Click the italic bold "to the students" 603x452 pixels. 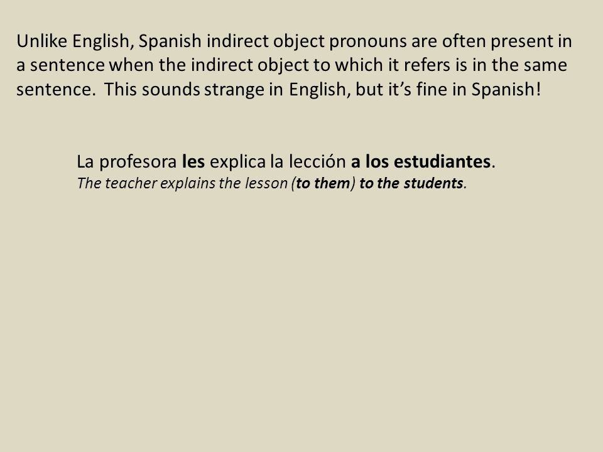(x=411, y=183)
